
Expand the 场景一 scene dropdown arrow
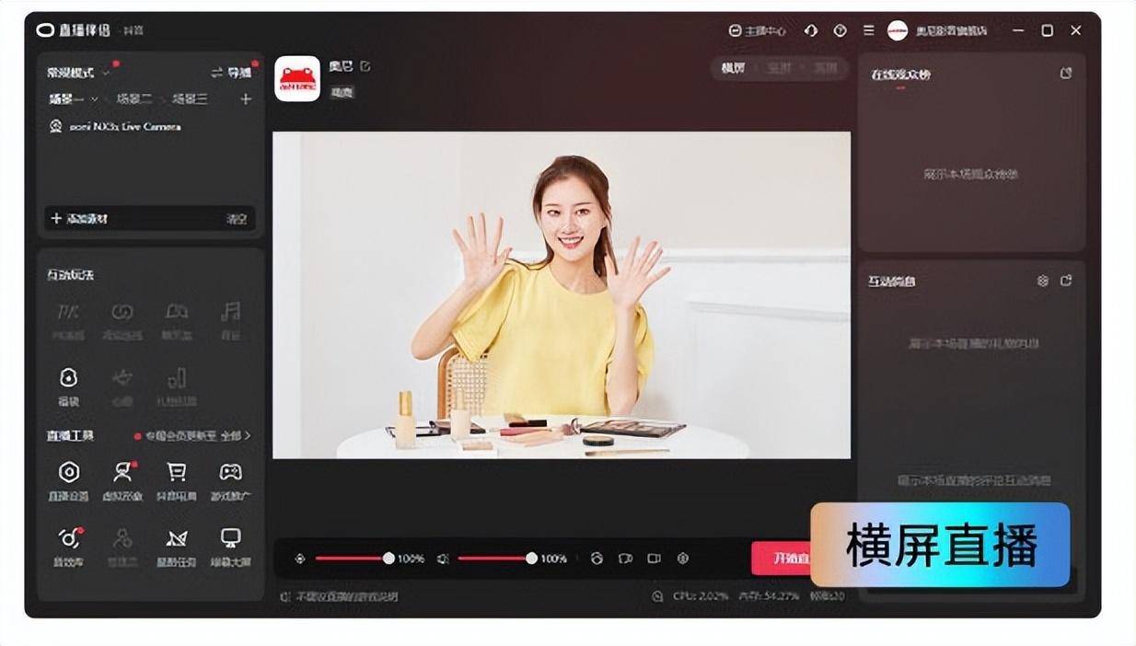[x=94, y=99]
